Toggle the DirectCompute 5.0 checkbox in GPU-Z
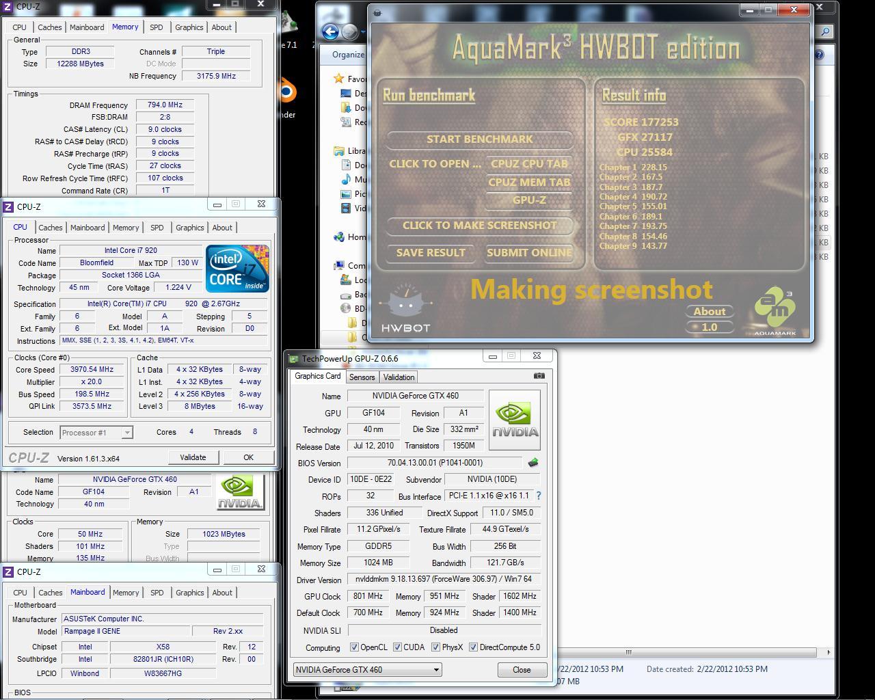The image size is (875, 700). [473, 647]
